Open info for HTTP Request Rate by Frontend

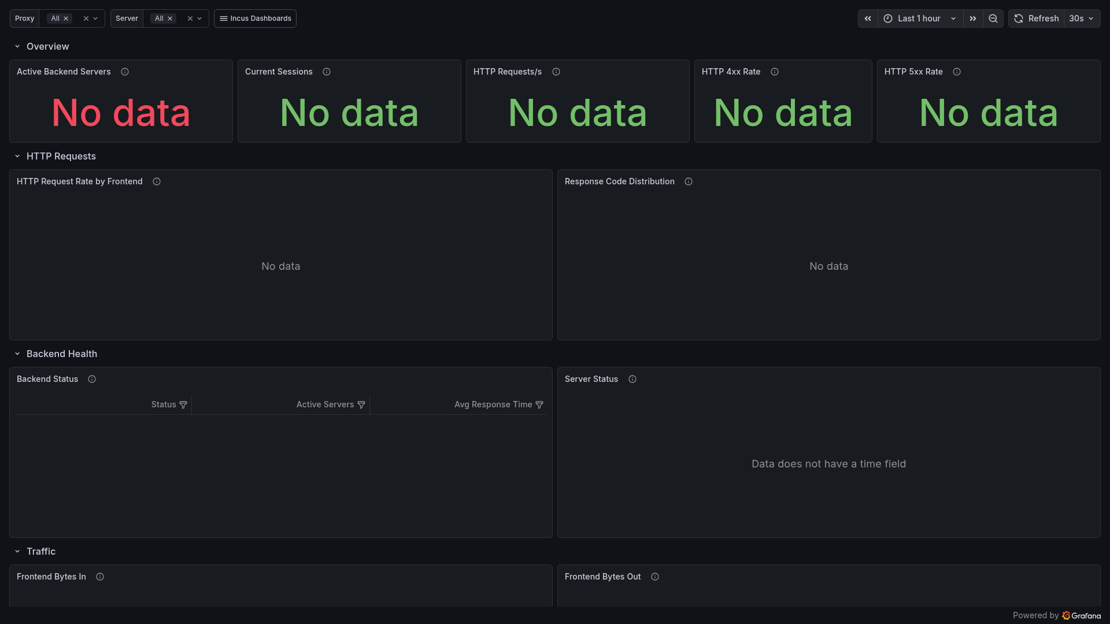click(x=157, y=181)
